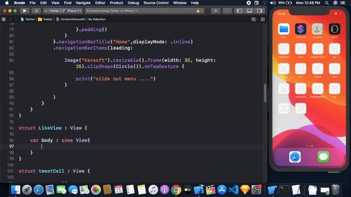Toggle the Navigator panel
Image resolution: width=351 pixels, height=197 pixels.
tap(240, 11)
